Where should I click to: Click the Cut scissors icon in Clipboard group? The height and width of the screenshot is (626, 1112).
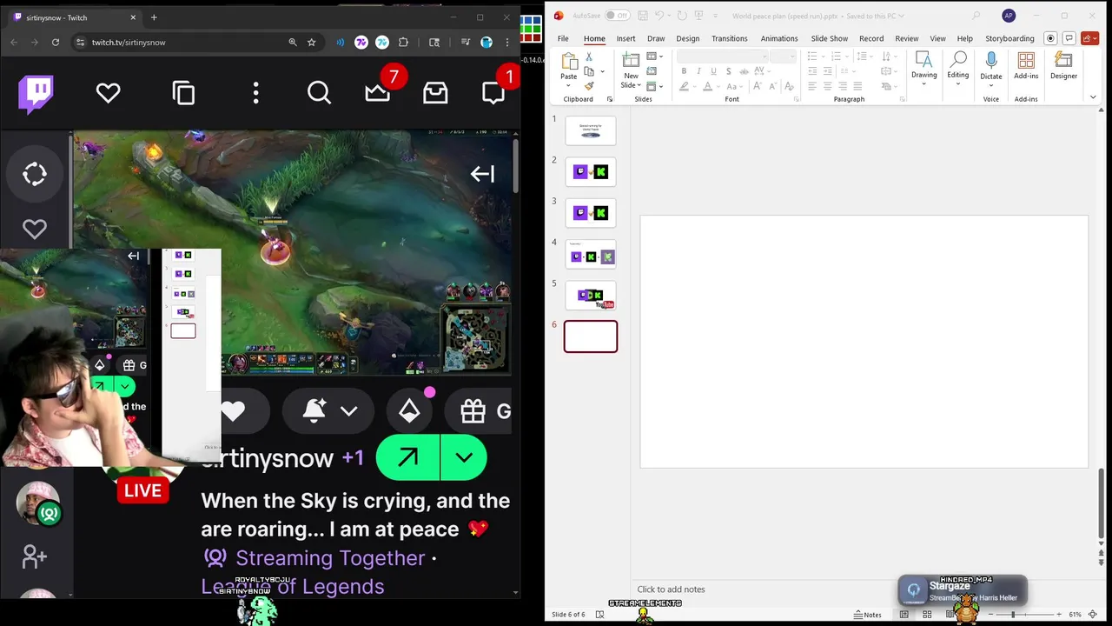coord(589,57)
